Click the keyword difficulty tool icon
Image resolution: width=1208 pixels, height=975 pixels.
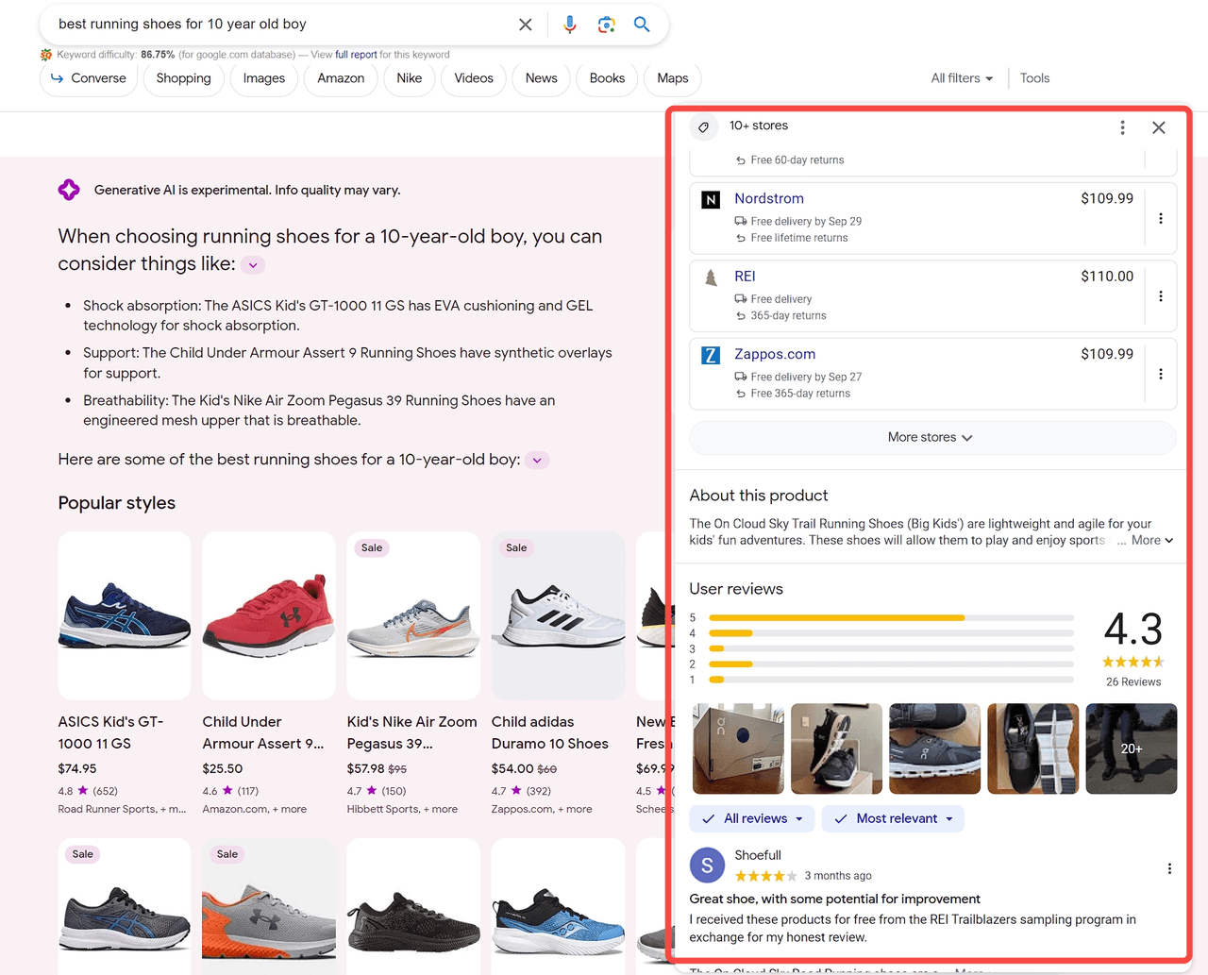tap(46, 55)
